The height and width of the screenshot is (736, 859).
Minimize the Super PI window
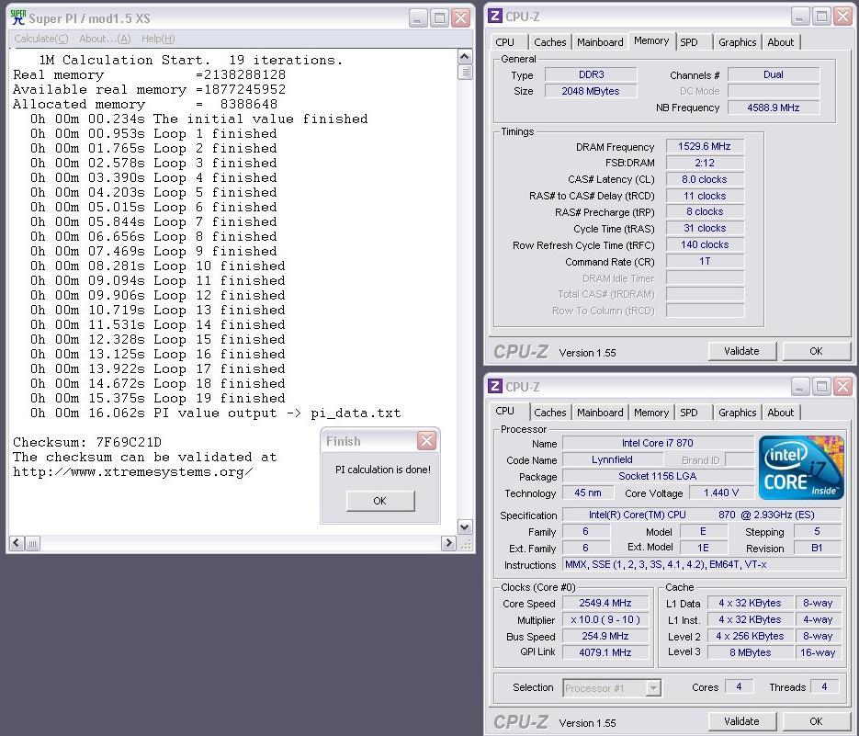pyautogui.click(x=417, y=18)
